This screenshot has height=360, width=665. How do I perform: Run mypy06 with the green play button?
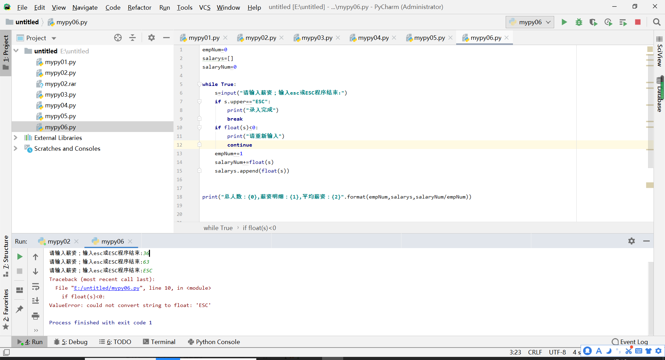564,22
